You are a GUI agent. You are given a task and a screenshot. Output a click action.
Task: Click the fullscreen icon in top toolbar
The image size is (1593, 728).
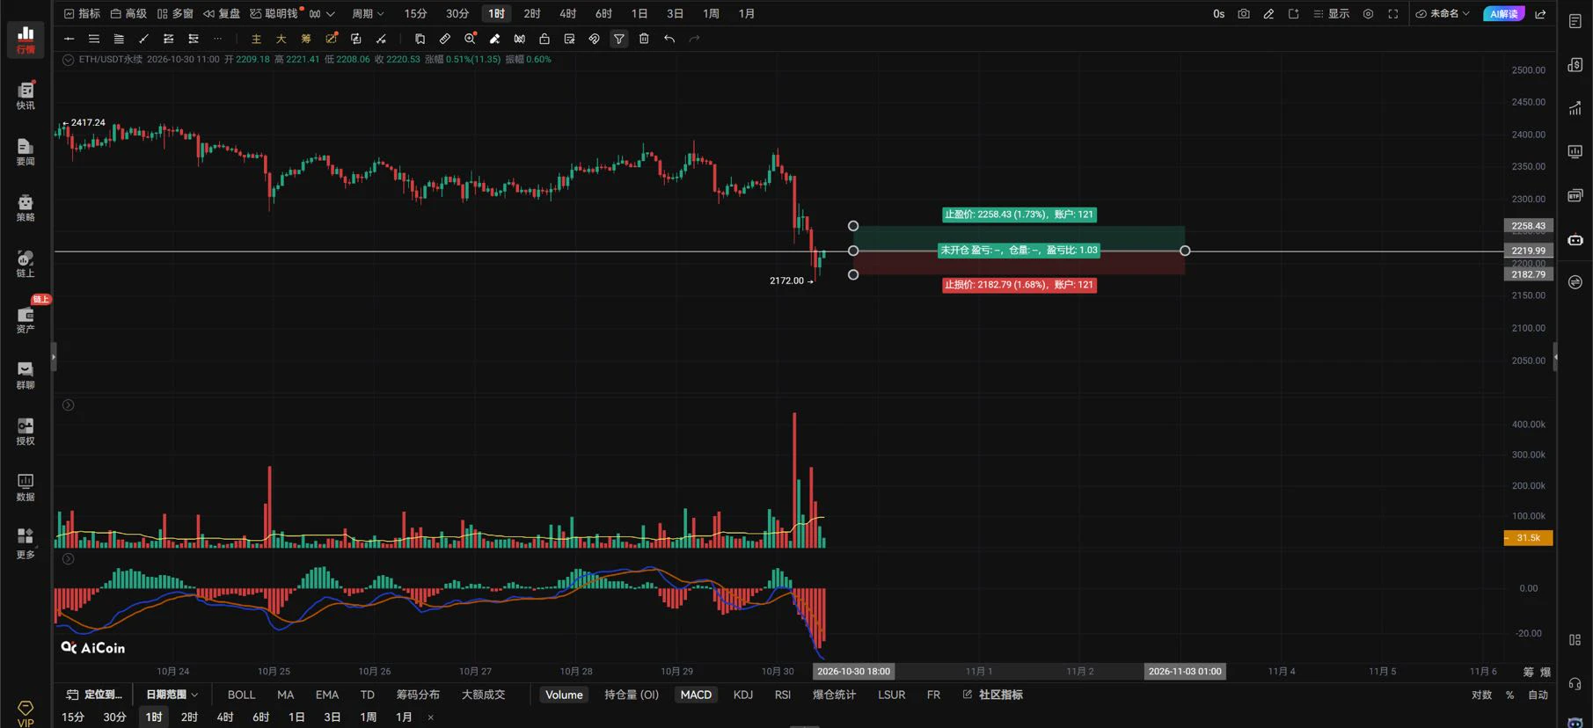pyautogui.click(x=1393, y=14)
